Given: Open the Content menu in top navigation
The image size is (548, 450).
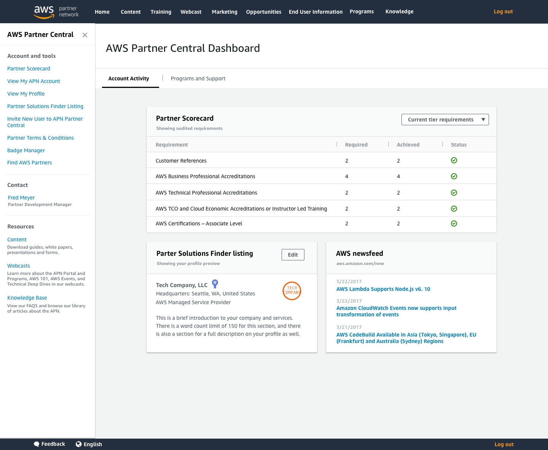Looking at the screenshot, I should (x=131, y=12).
